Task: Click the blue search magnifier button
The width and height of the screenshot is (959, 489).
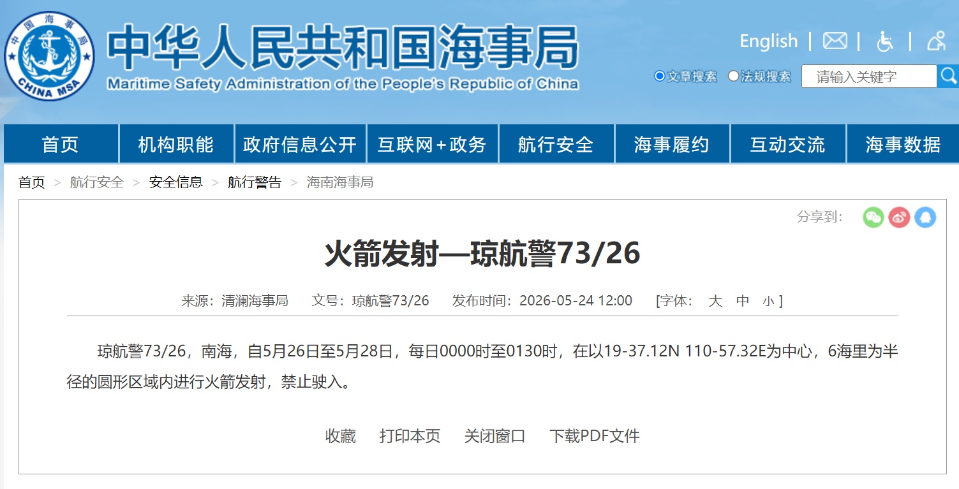Action: (948, 77)
